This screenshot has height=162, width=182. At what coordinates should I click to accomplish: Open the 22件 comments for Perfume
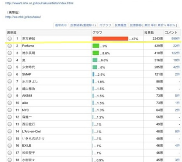click(176, 46)
